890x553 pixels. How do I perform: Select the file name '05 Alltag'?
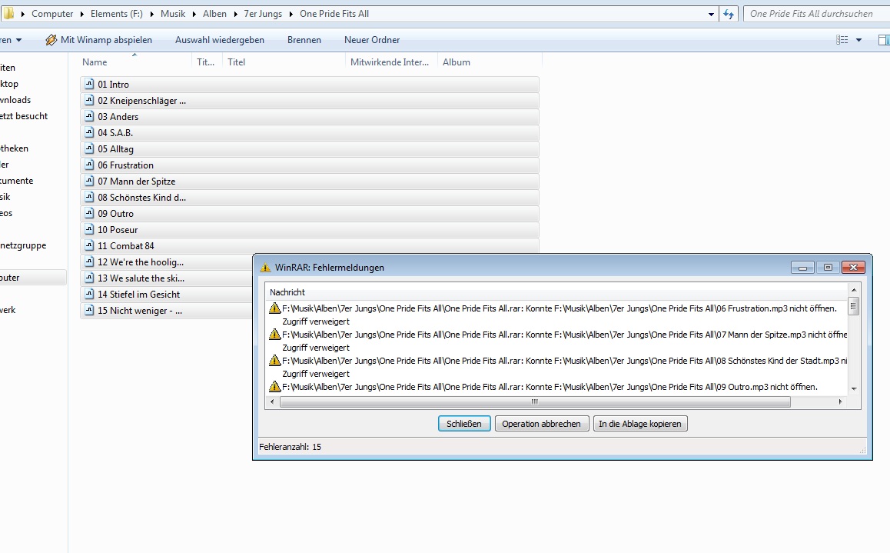point(115,148)
